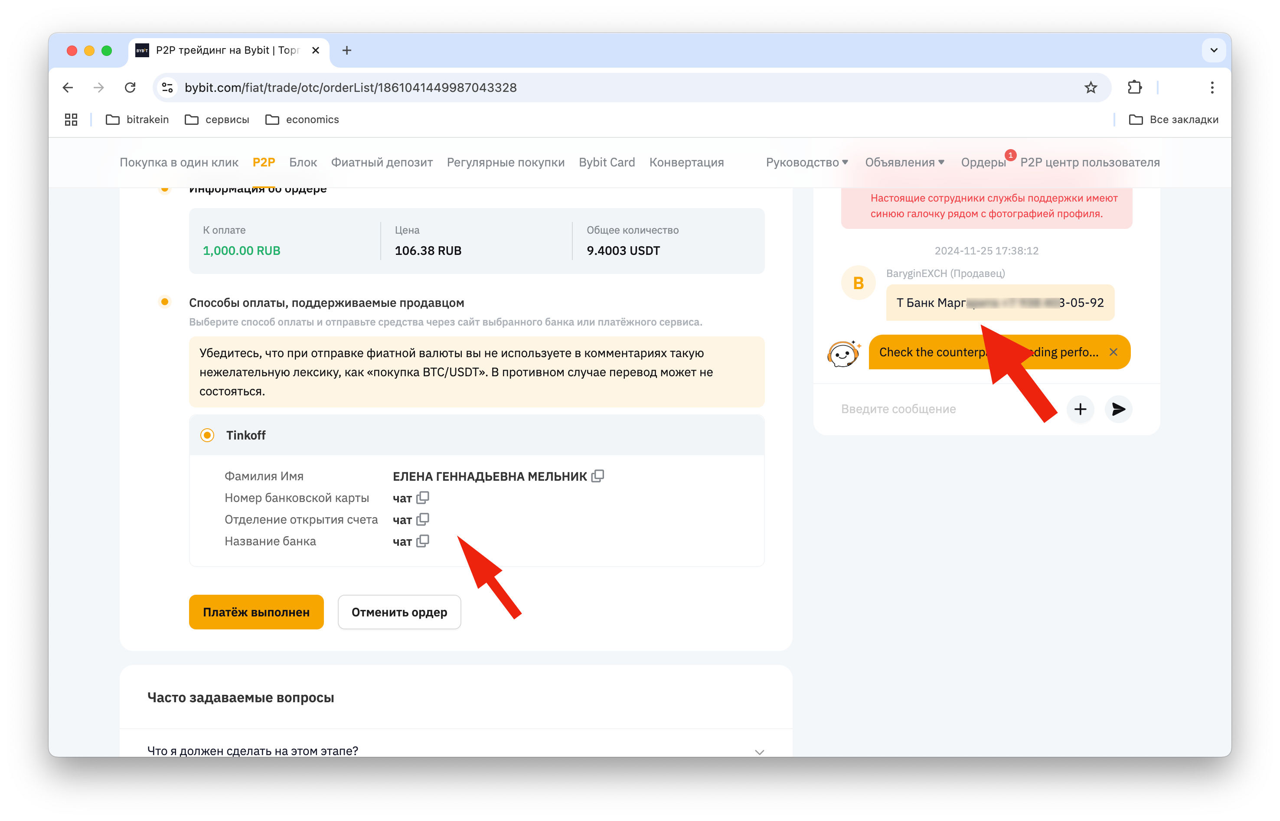The height and width of the screenshot is (821, 1280).
Task: Open a new browser tab
Action: point(346,50)
